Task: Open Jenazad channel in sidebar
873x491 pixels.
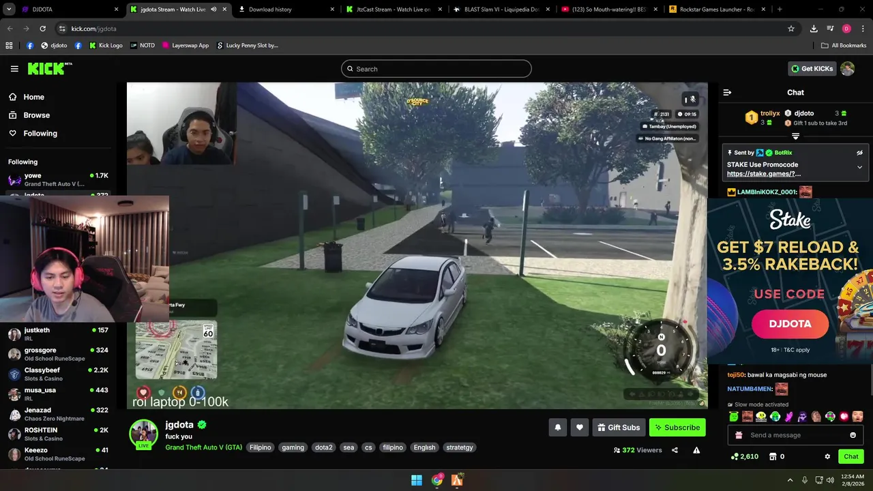Action: coord(58,414)
